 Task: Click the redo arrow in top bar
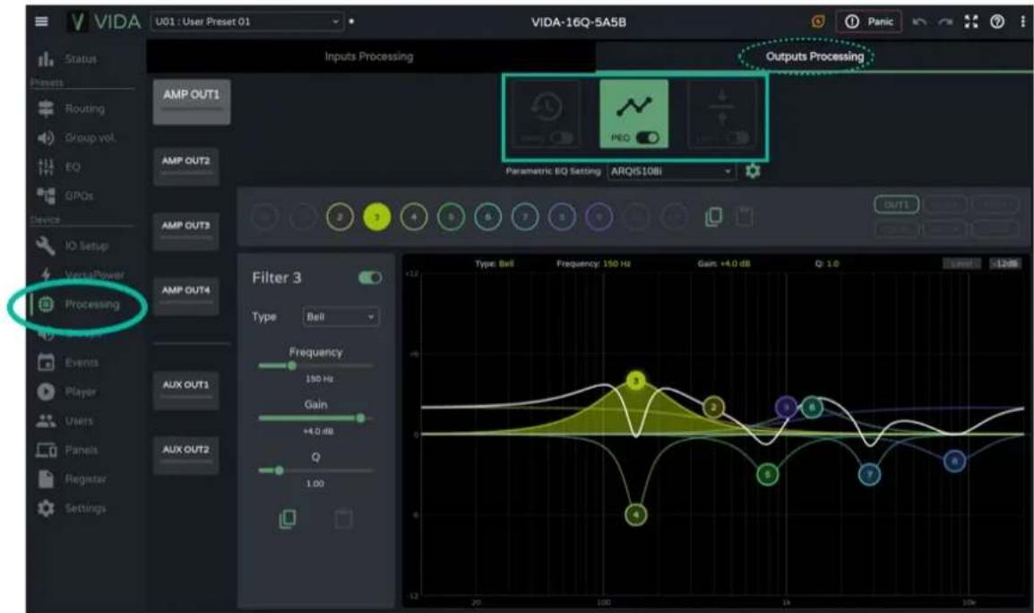pyautogui.click(x=945, y=22)
